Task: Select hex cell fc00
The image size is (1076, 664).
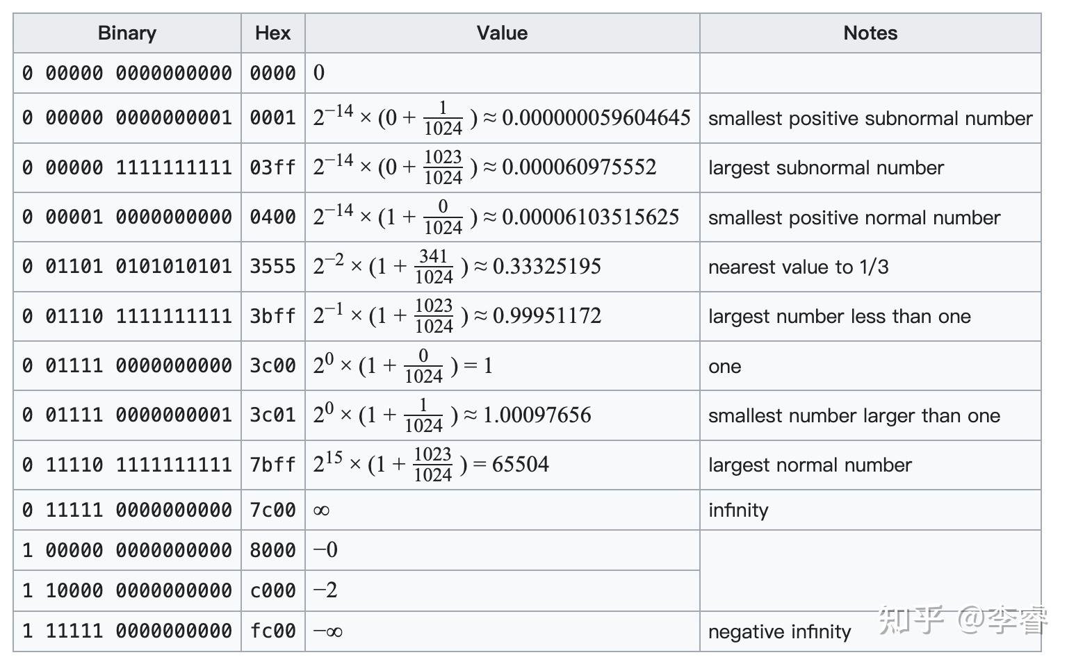Action: pyautogui.click(x=272, y=631)
